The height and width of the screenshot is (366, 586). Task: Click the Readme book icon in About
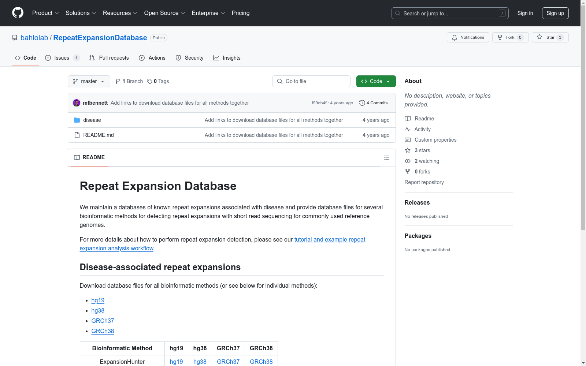(x=408, y=119)
